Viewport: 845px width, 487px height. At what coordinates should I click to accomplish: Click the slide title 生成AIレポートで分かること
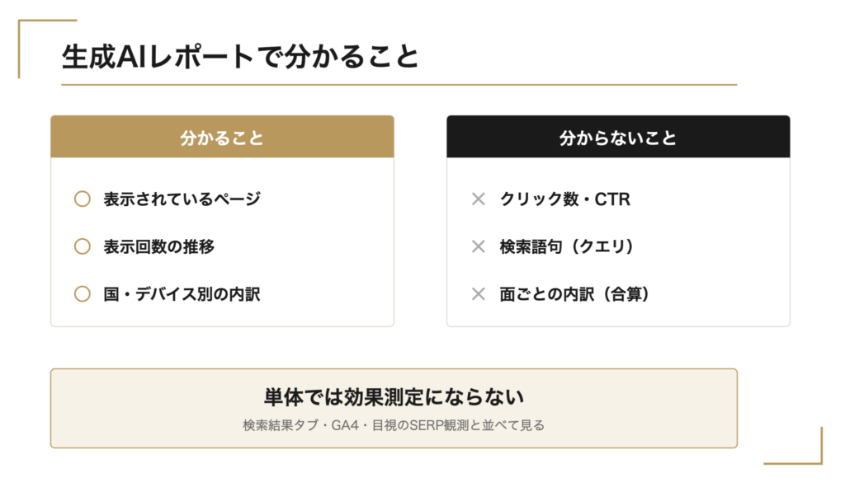240,57
